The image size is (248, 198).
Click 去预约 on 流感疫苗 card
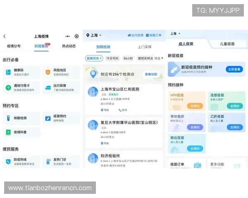click(235, 106)
